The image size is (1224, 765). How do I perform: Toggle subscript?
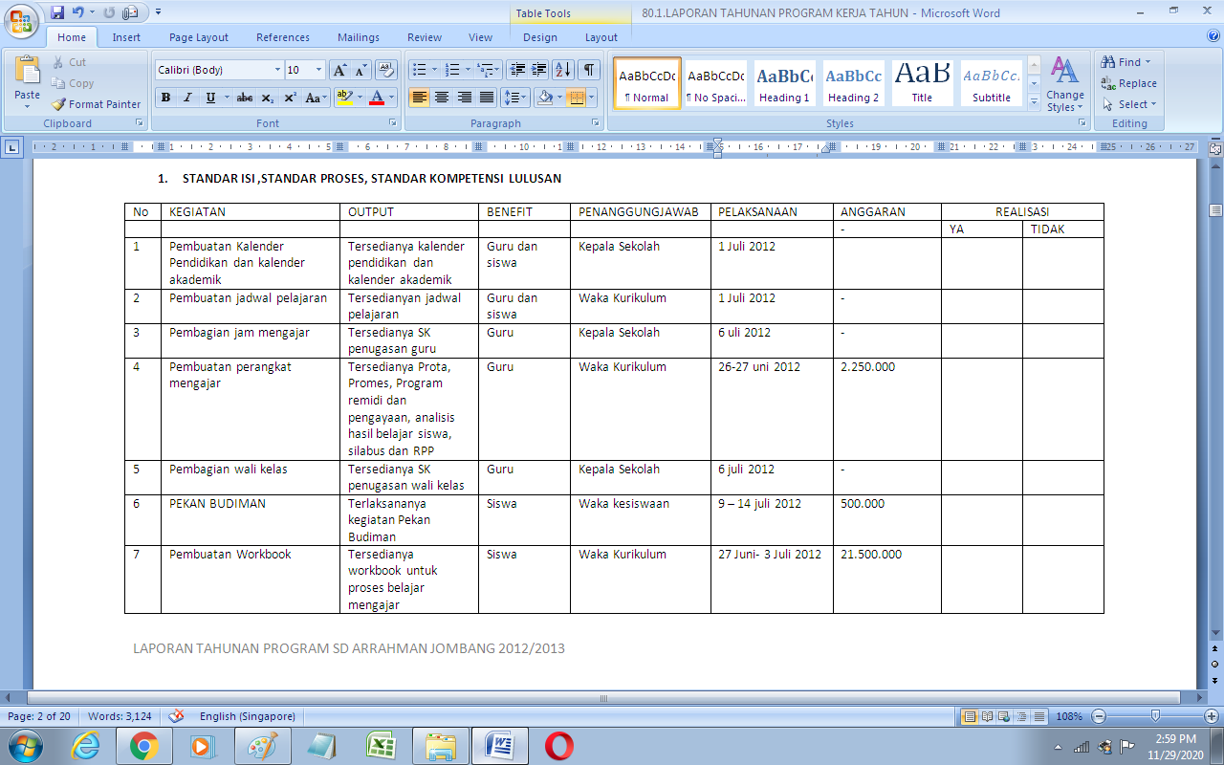click(268, 98)
